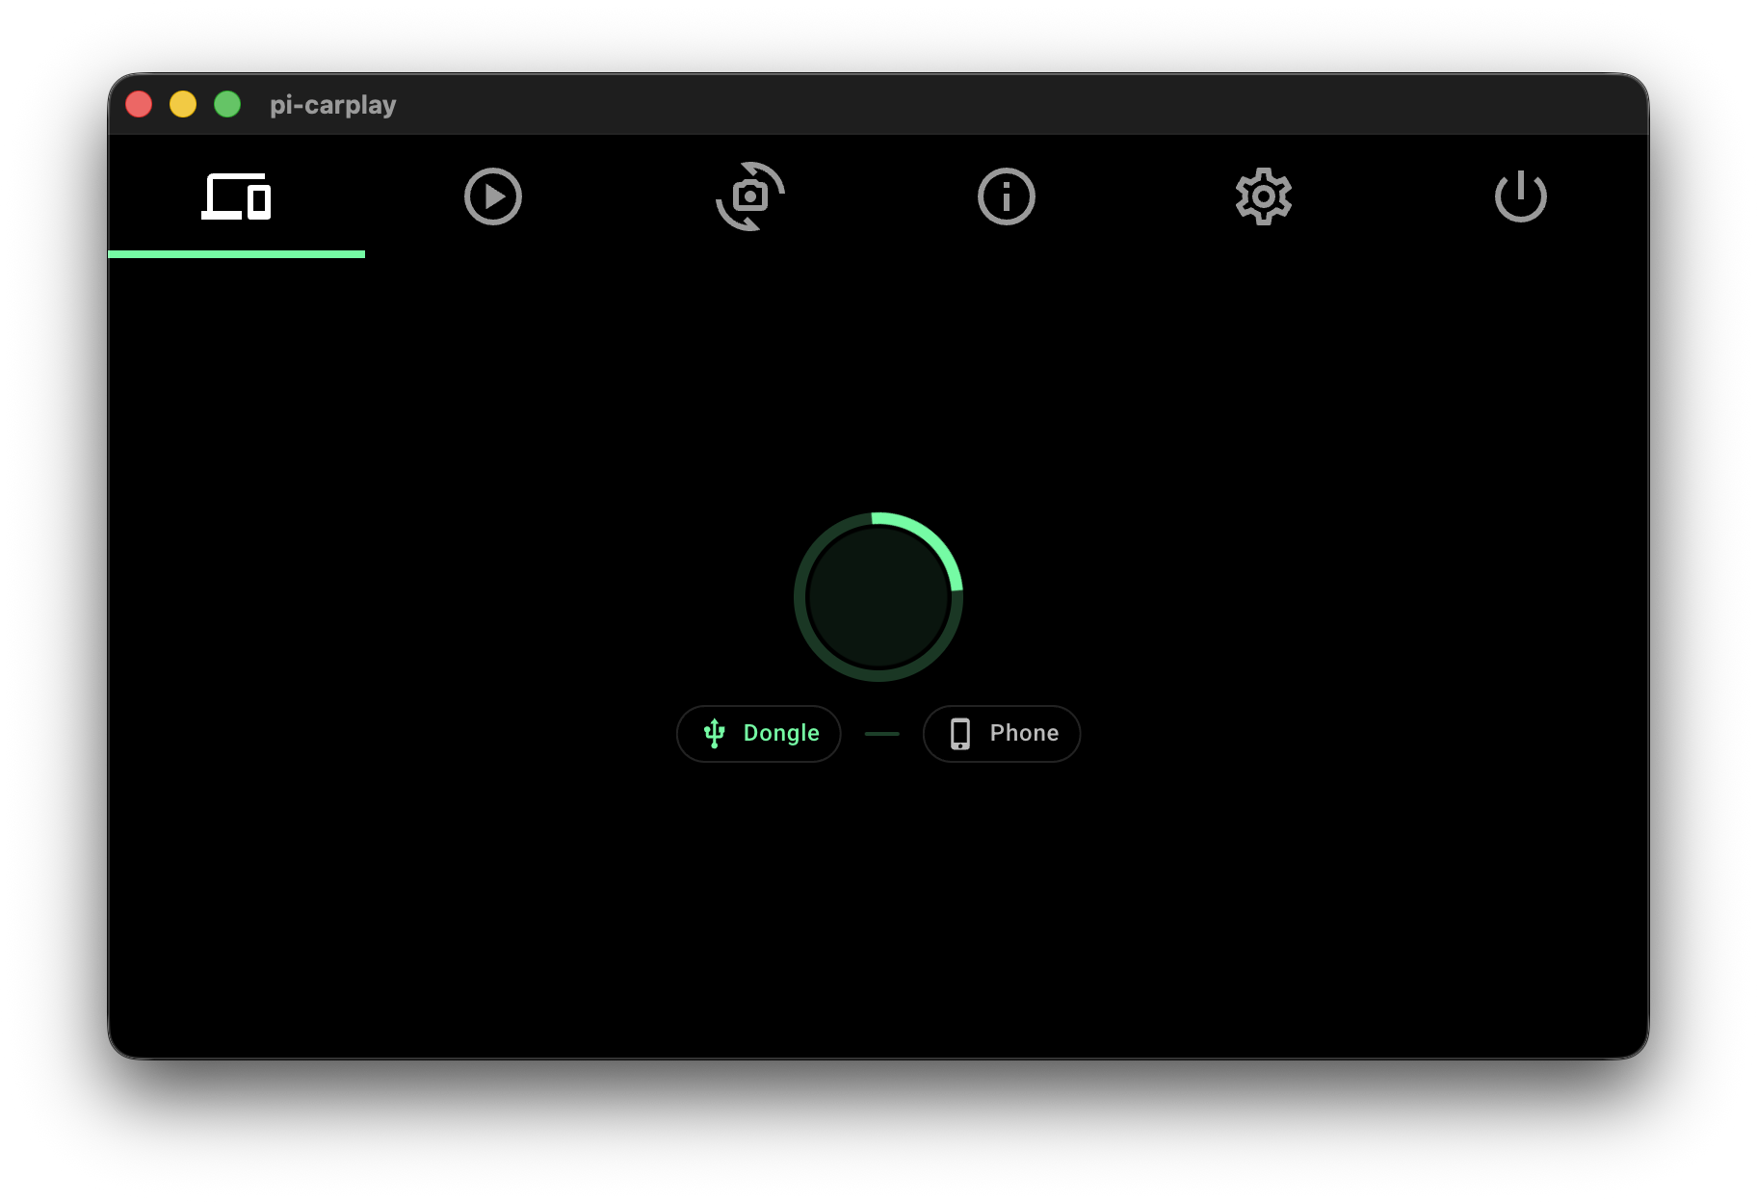This screenshot has height=1202, width=1757.
Task: Select the Phone label text
Action: tap(1024, 733)
